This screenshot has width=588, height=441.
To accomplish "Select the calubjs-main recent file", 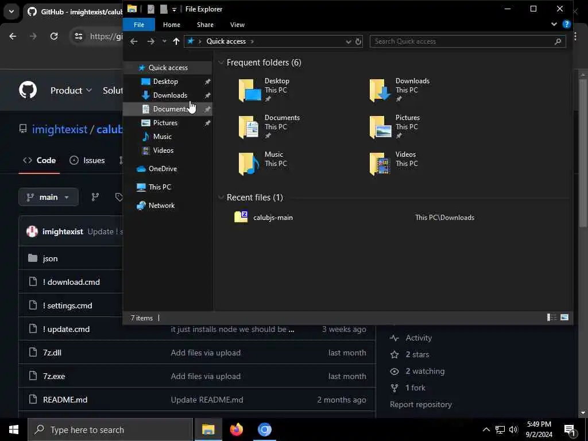I will pyautogui.click(x=273, y=218).
